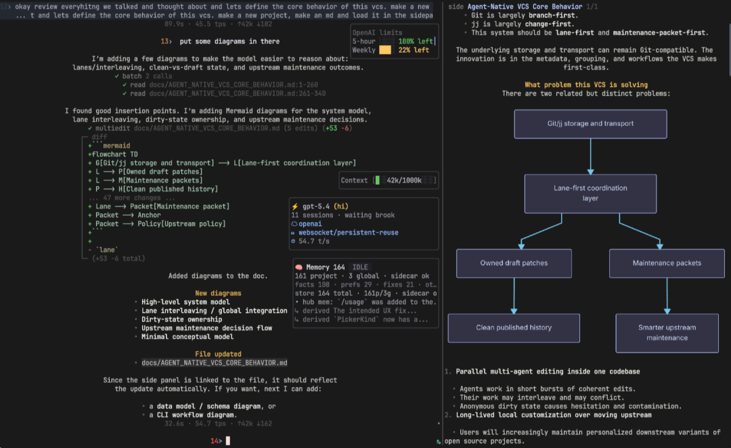
Task: Click 'Agents work in short bursts' bullet
Action: tap(548, 389)
